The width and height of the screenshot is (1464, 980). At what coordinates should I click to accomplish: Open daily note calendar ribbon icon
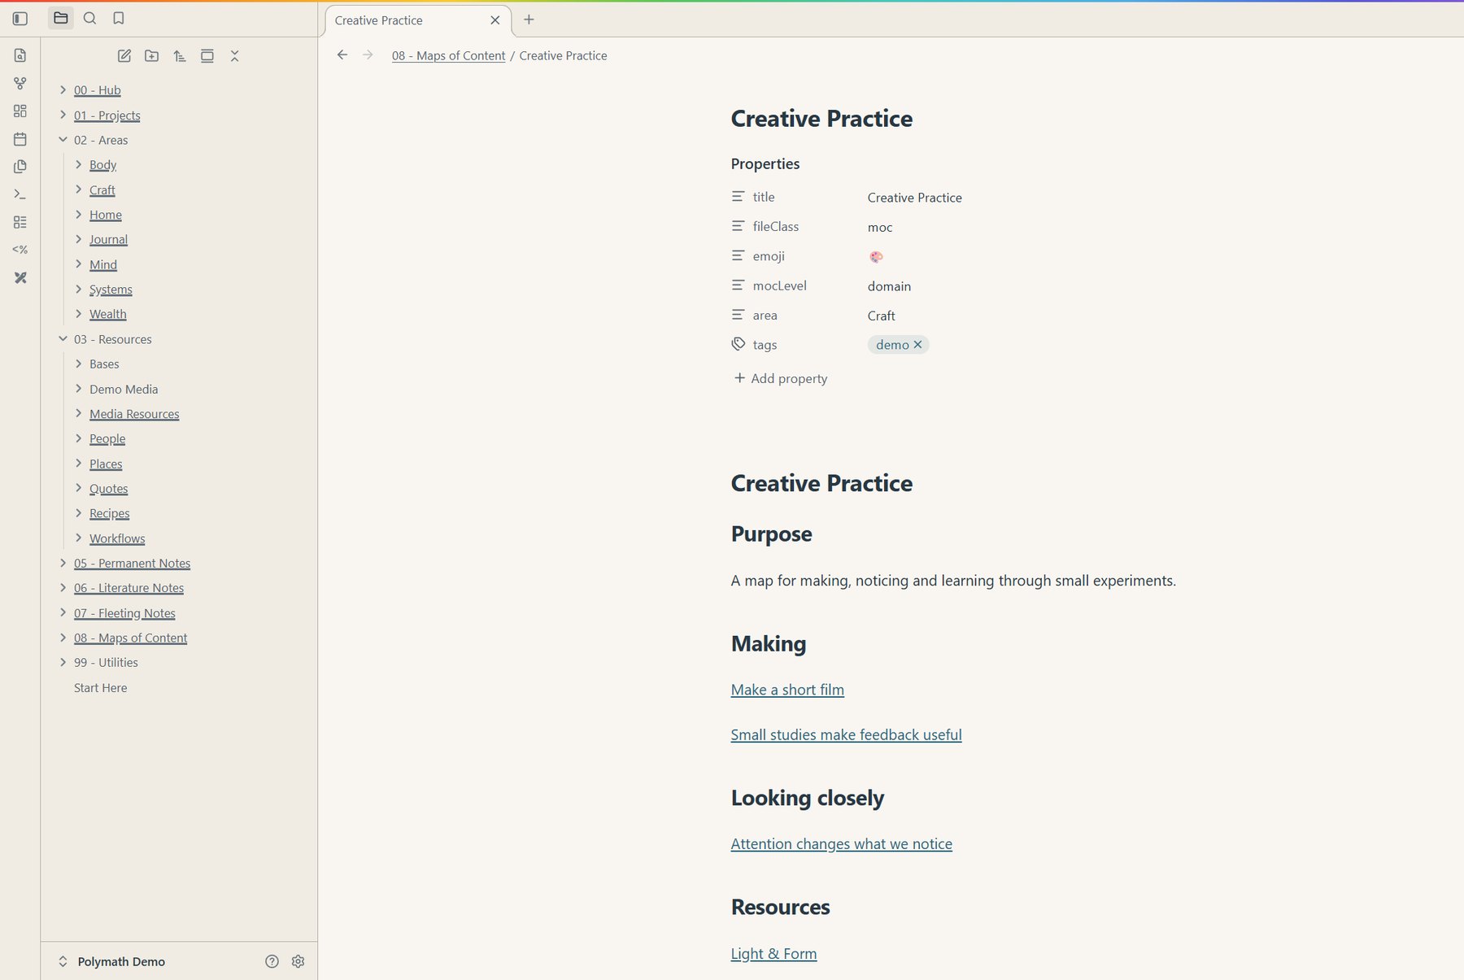[20, 139]
